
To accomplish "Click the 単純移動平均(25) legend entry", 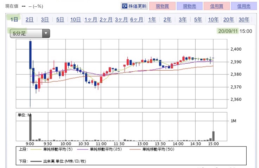I will 99,149.
